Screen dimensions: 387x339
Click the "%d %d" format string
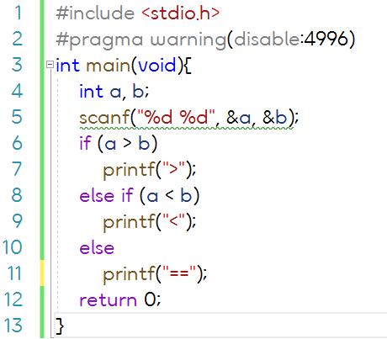tap(176, 117)
